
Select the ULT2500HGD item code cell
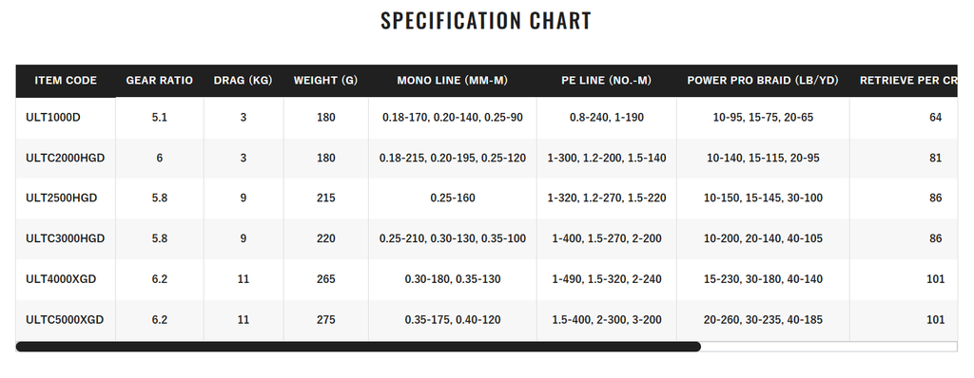click(66, 198)
